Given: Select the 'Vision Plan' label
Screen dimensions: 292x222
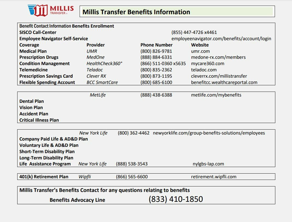Looking at the screenshot, I should (31, 108).
